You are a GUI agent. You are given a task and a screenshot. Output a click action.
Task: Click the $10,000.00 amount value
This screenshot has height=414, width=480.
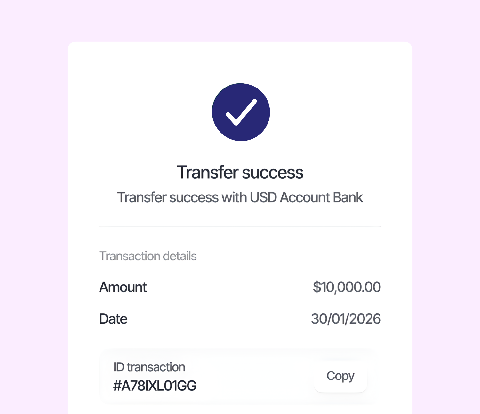coord(347,287)
